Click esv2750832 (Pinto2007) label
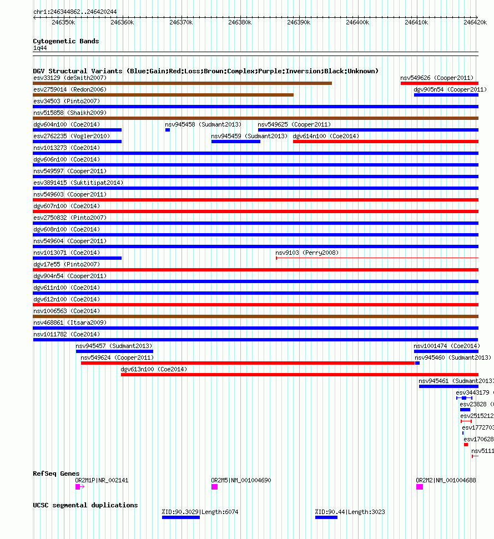Image resolution: width=494 pixels, height=539 pixels. point(70,218)
